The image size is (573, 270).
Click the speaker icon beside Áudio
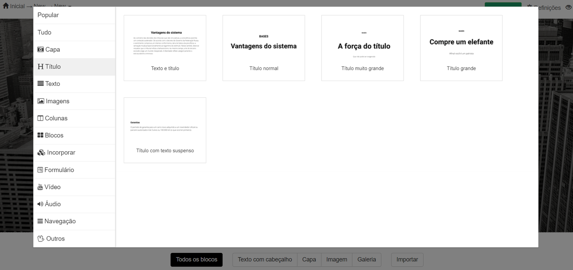tap(41, 204)
